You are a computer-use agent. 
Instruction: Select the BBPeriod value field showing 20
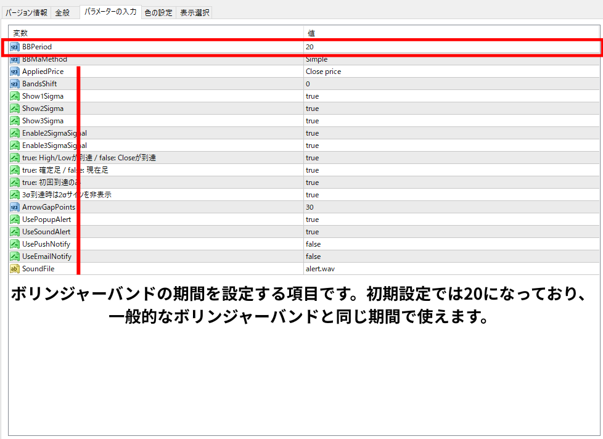point(310,47)
